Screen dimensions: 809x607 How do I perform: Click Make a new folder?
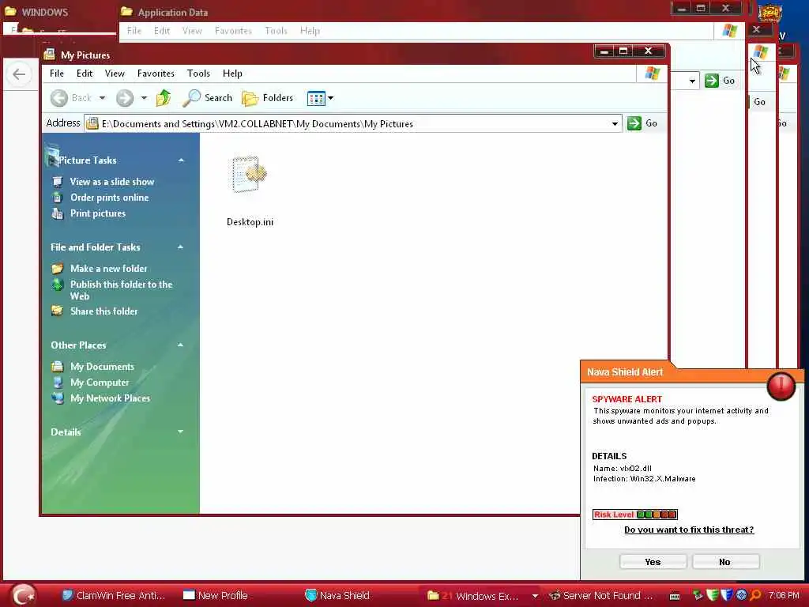tap(109, 269)
